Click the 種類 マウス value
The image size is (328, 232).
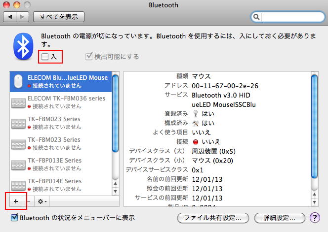coord(201,76)
